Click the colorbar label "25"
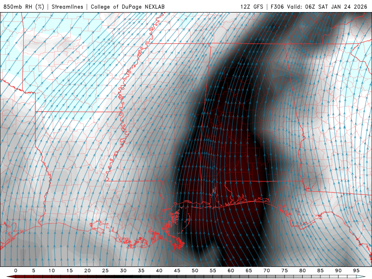The height and width of the screenshot is (279, 372). pyautogui.click(x=106, y=271)
